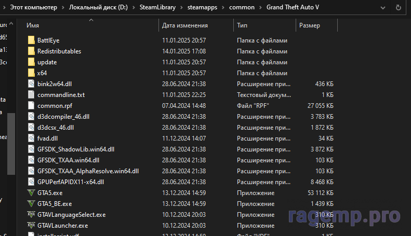Click the Текстовый докум... type cell
This screenshot has height=236, width=411.
tap(263, 95)
